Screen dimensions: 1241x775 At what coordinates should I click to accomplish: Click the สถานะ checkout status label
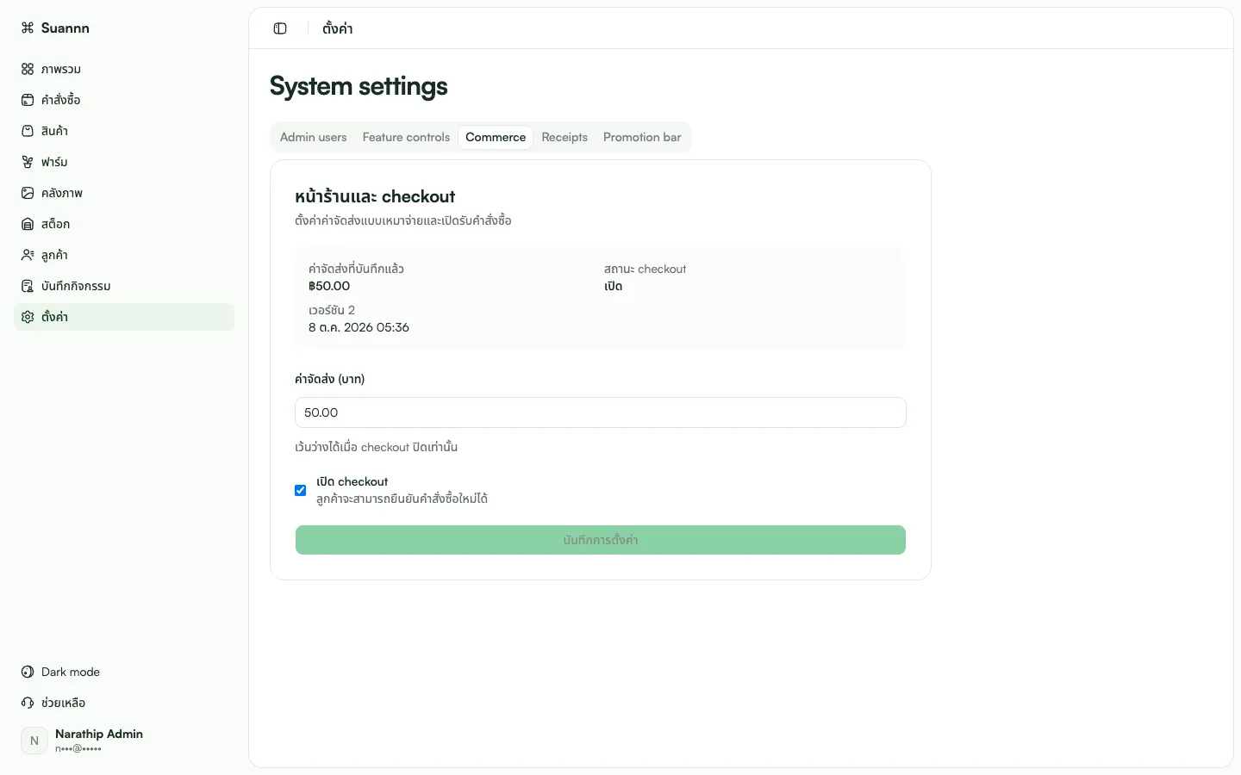[645, 269]
